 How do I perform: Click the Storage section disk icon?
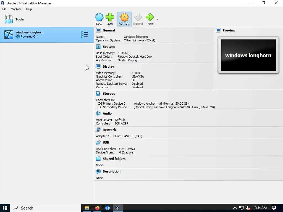98,94
